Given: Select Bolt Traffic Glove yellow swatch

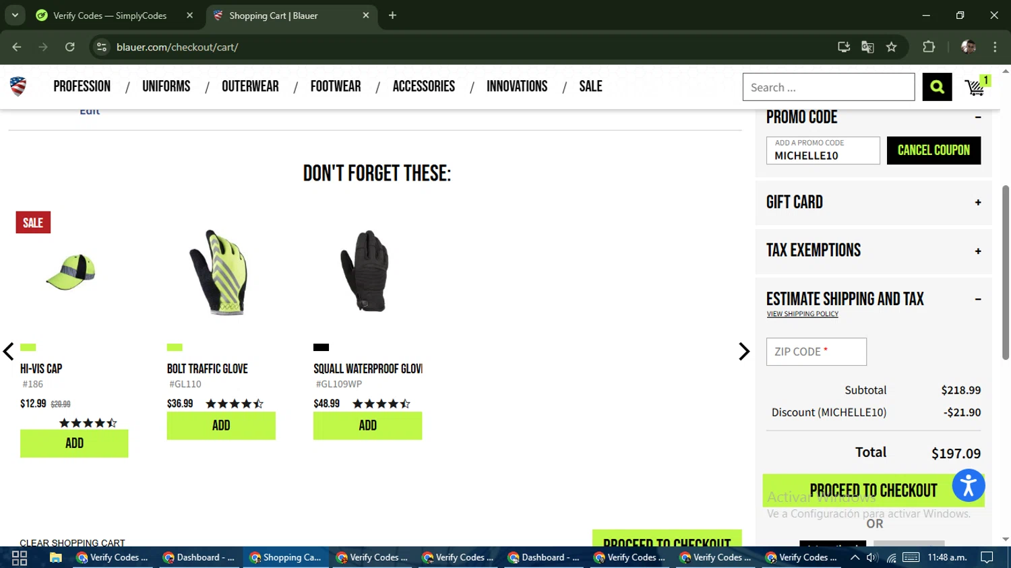Looking at the screenshot, I should (x=175, y=348).
